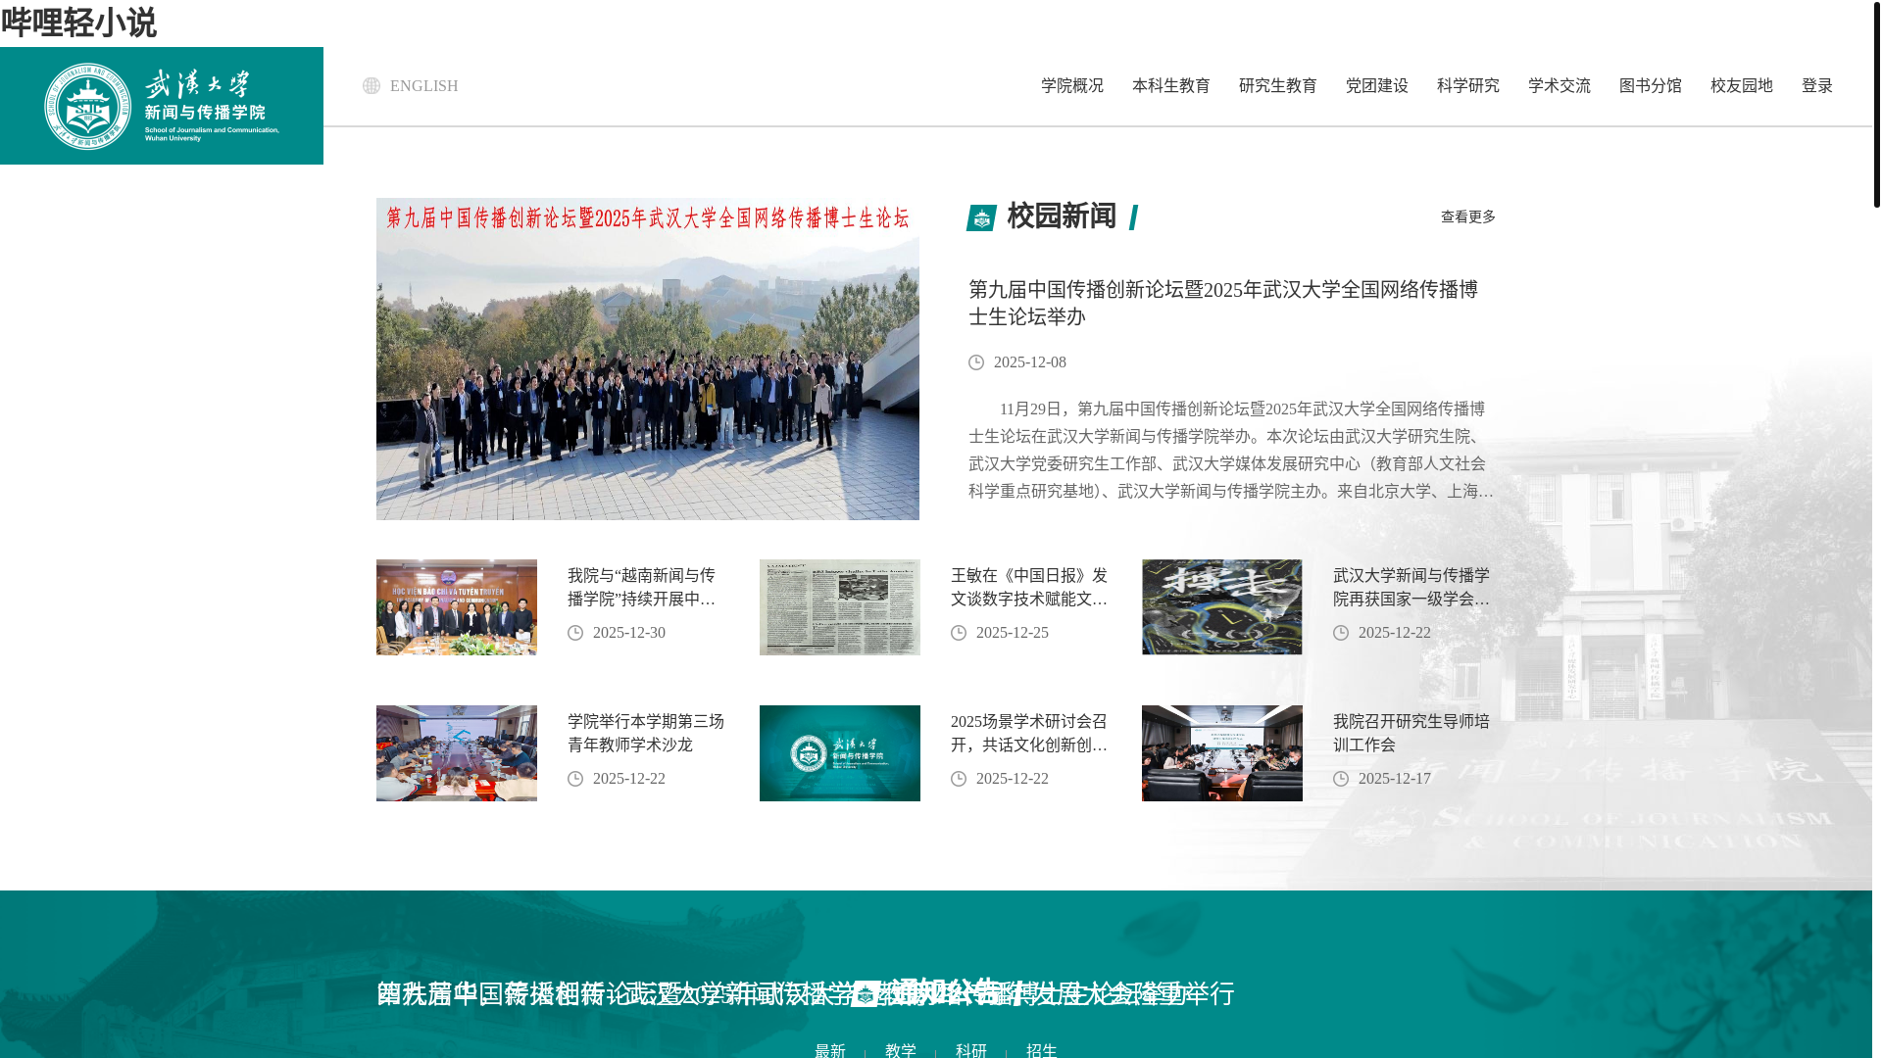Open headline 第九届中国传播创新论坛 article

(x=1223, y=303)
